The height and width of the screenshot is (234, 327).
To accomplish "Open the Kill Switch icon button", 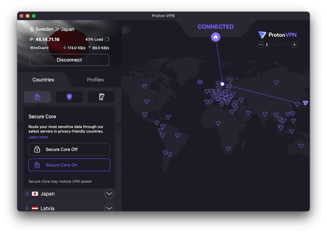I will coord(101,97).
